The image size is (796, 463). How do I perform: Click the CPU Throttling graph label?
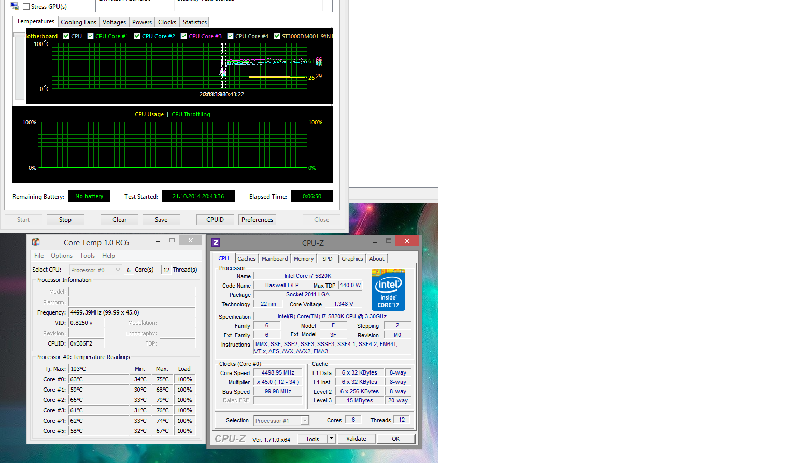(191, 114)
